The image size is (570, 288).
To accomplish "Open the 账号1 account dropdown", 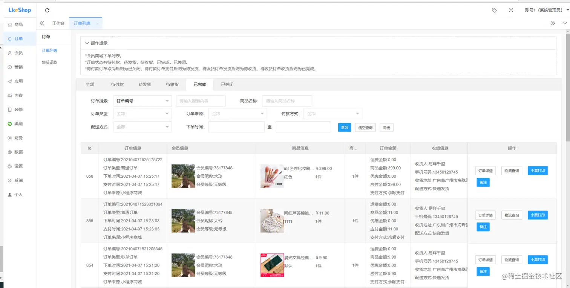I will 547,10.
